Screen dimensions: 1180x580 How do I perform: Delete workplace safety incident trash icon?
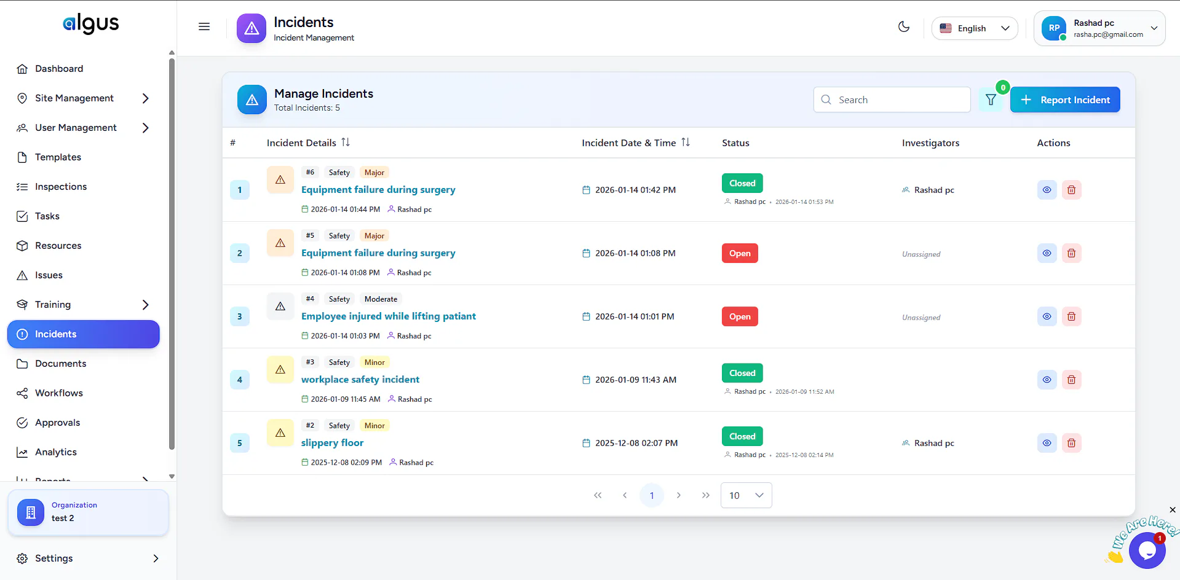pyautogui.click(x=1071, y=380)
